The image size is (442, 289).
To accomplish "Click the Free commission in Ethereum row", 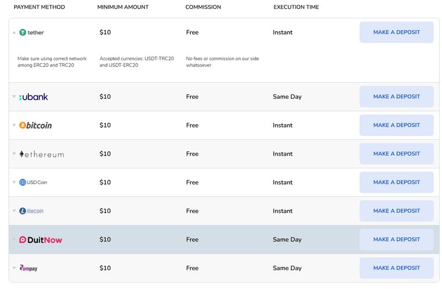I will [x=192, y=154].
